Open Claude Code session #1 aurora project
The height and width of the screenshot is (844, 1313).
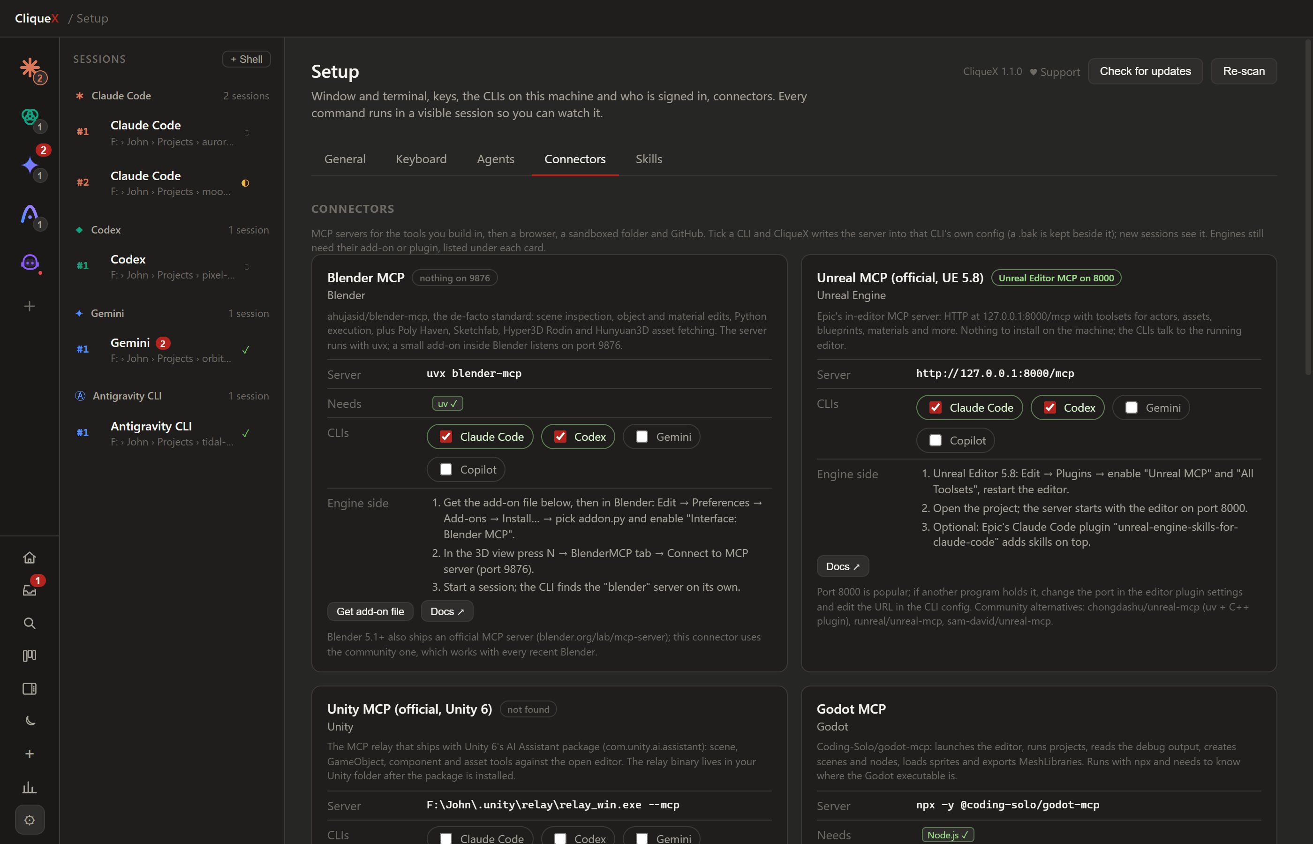172,133
